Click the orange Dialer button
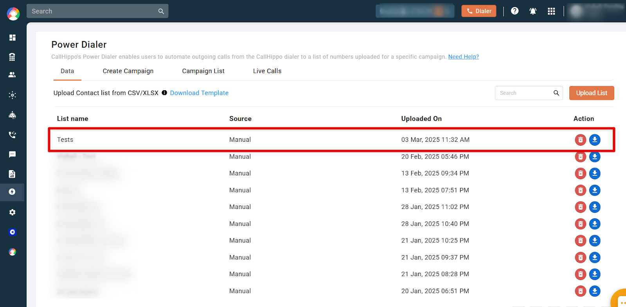 pyautogui.click(x=479, y=11)
